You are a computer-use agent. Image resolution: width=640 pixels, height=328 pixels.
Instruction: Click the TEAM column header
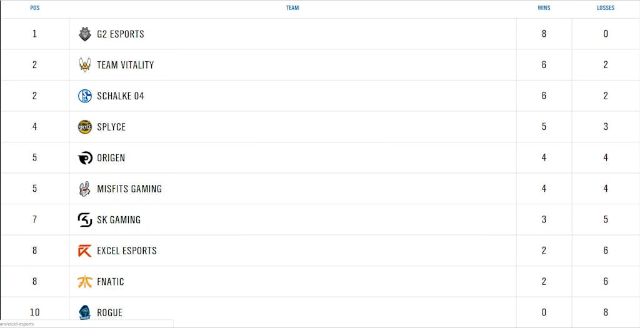point(292,8)
